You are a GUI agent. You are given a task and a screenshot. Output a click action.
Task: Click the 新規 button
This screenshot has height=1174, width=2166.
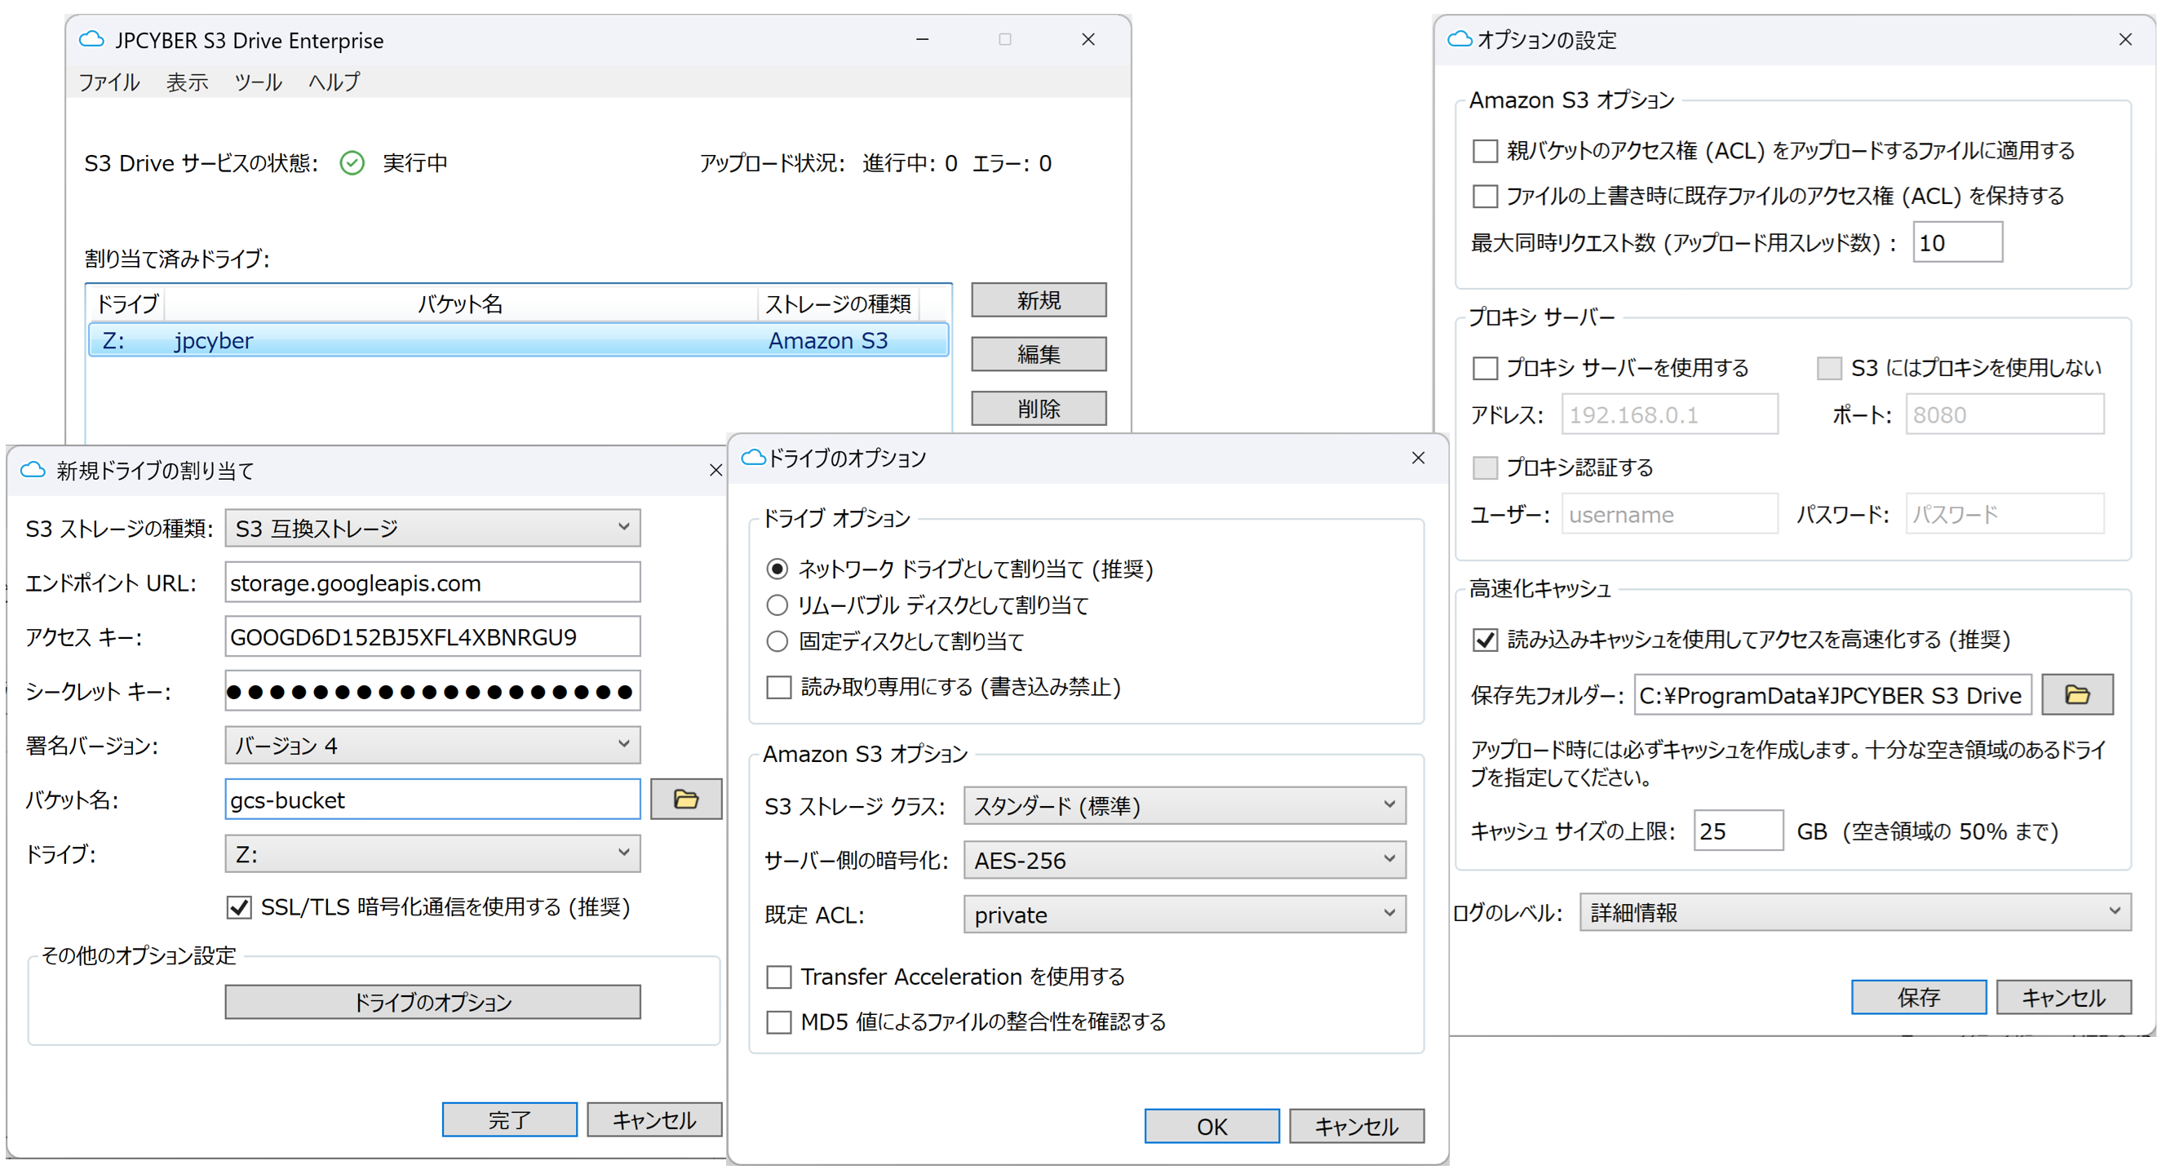pyautogui.click(x=1038, y=300)
